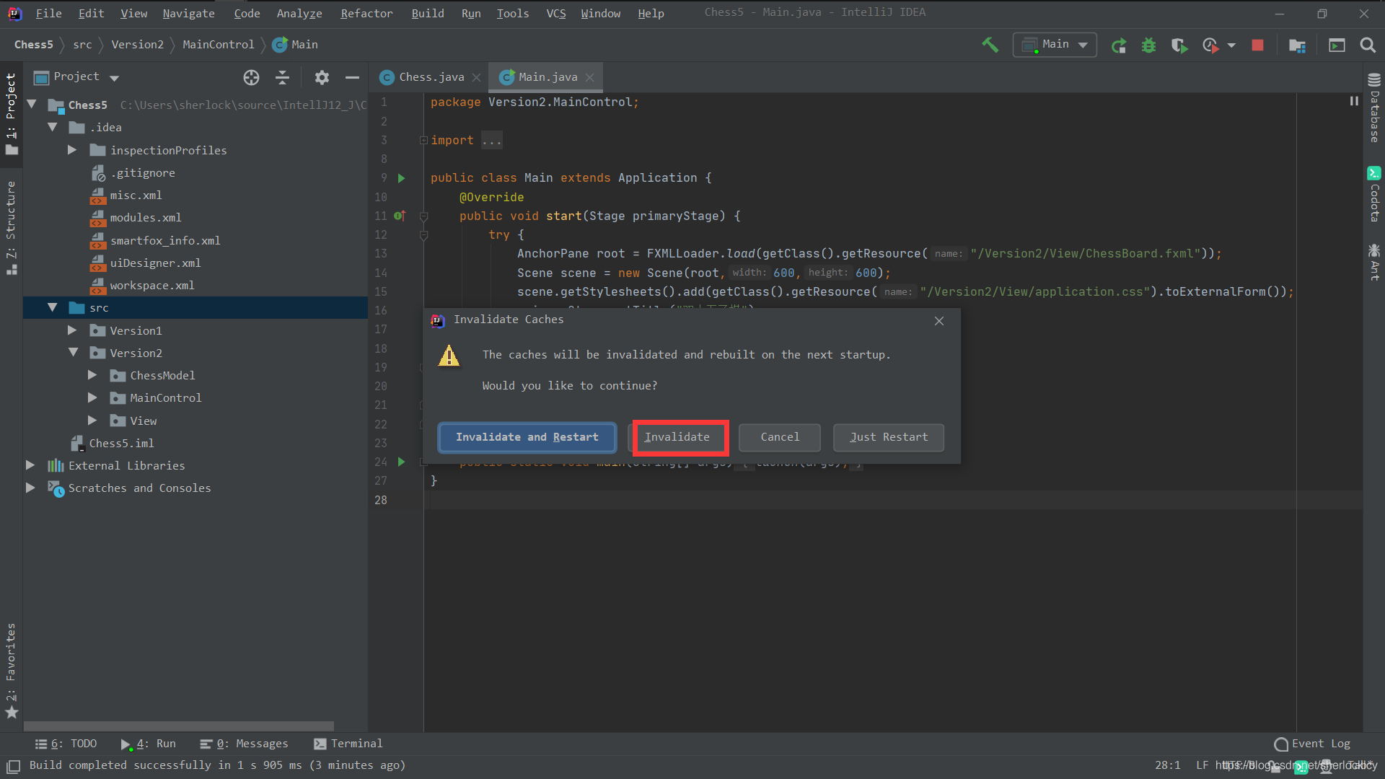
Task: Collapse the Version2 source folder
Action: tap(74, 352)
